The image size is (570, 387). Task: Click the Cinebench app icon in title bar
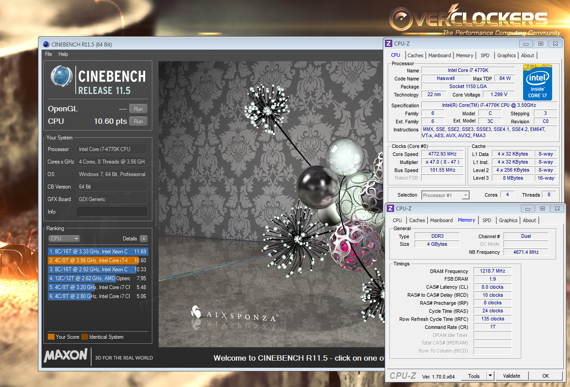[x=46, y=44]
